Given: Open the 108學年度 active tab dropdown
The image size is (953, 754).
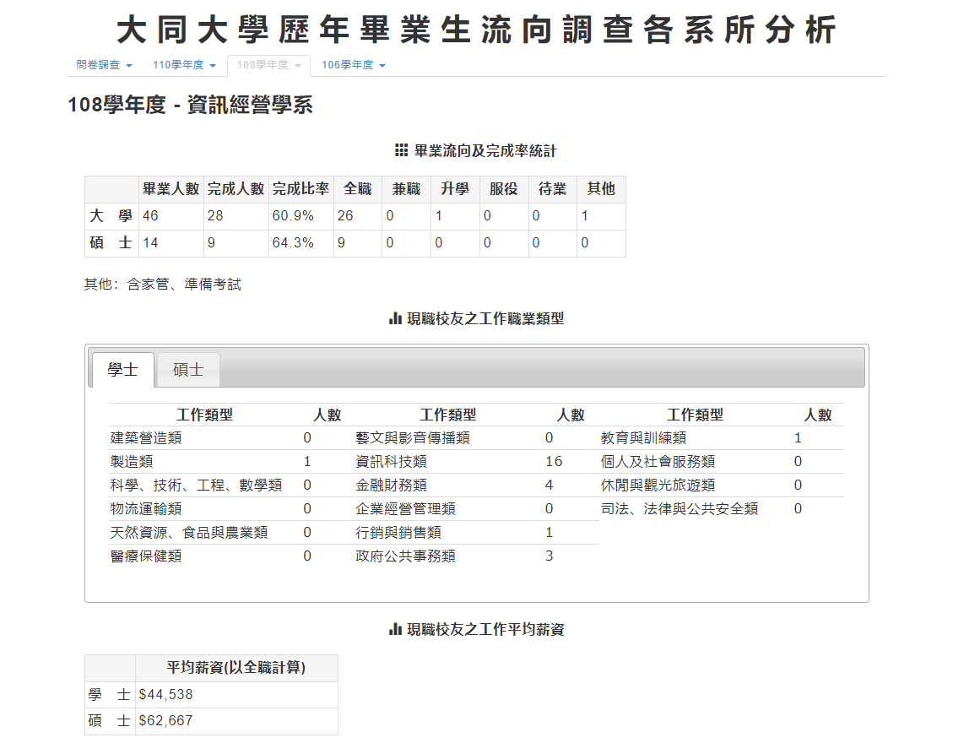Looking at the screenshot, I should coord(268,65).
